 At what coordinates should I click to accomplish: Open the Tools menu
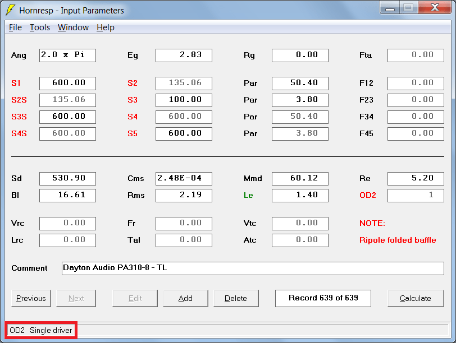coord(40,27)
